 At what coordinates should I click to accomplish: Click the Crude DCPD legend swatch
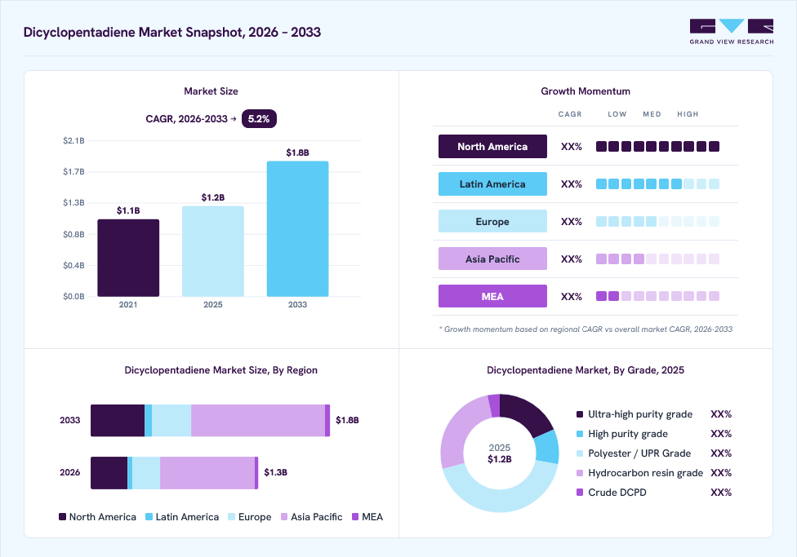pos(580,492)
